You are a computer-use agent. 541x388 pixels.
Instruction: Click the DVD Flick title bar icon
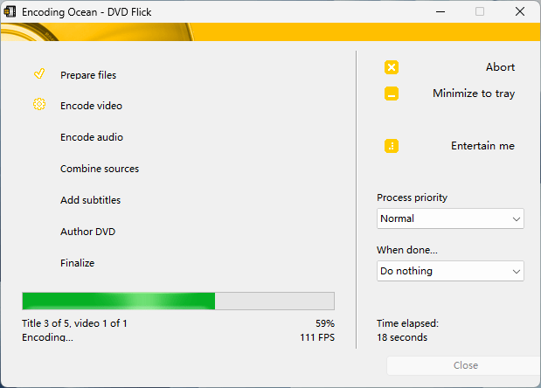[10, 11]
